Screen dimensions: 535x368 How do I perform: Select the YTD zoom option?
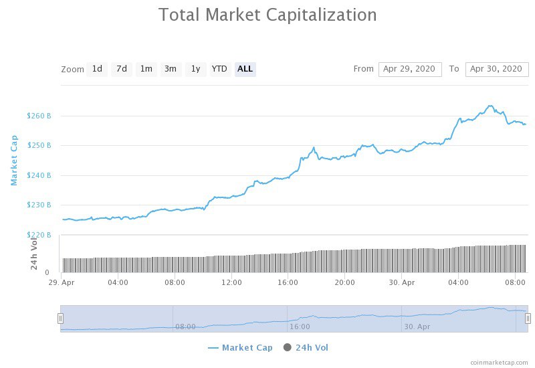[x=219, y=69]
